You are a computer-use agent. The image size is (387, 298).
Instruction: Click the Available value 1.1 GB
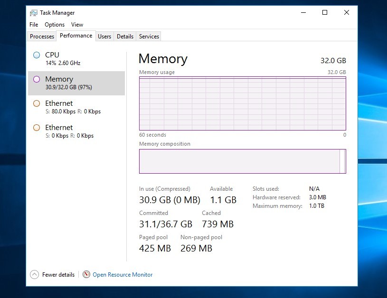click(223, 200)
